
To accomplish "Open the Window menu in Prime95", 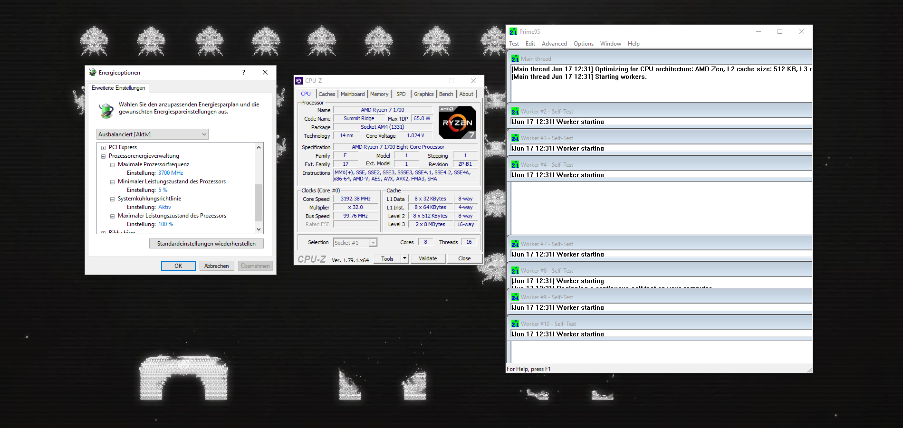I will 611,44.
